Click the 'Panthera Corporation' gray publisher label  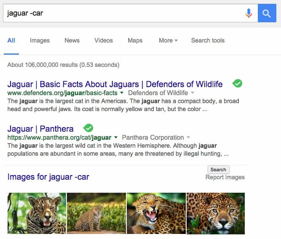click(153, 138)
